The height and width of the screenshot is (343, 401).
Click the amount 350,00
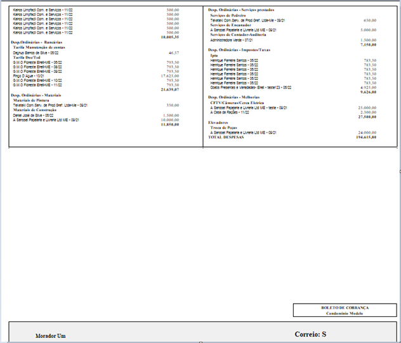click(173, 105)
